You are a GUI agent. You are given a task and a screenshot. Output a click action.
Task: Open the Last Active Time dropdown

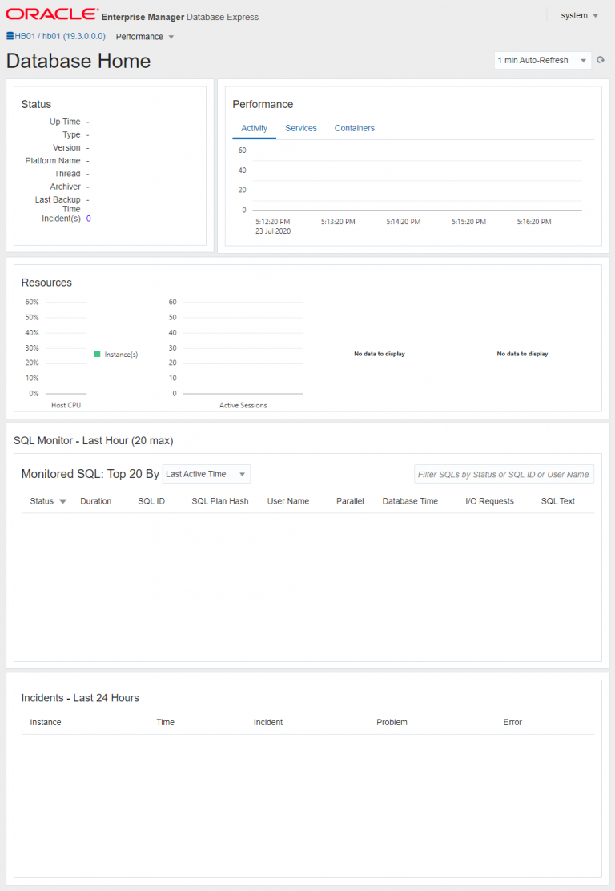click(x=206, y=474)
